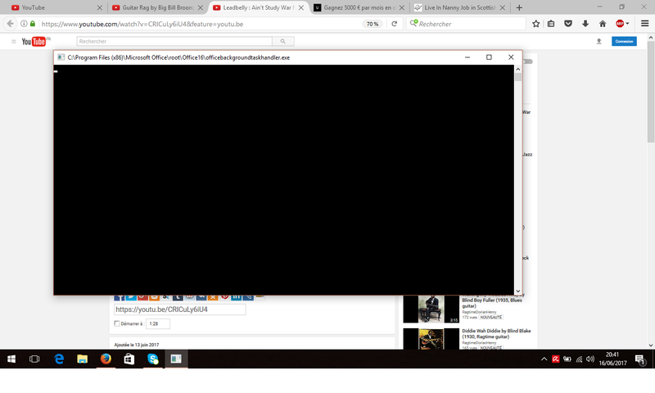Close the Guitar Rag tab

pyautogui.click(x=201, y=7)
